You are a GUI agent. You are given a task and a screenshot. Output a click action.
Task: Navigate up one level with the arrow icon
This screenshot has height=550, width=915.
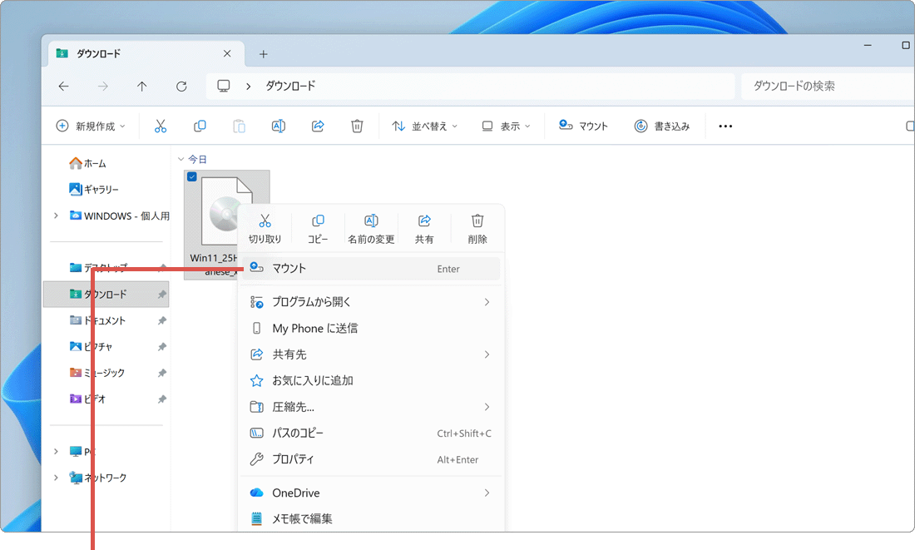(x=141, y=86)
